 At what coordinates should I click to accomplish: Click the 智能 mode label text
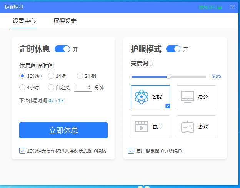pyautogui.click(x=157, y=96)
